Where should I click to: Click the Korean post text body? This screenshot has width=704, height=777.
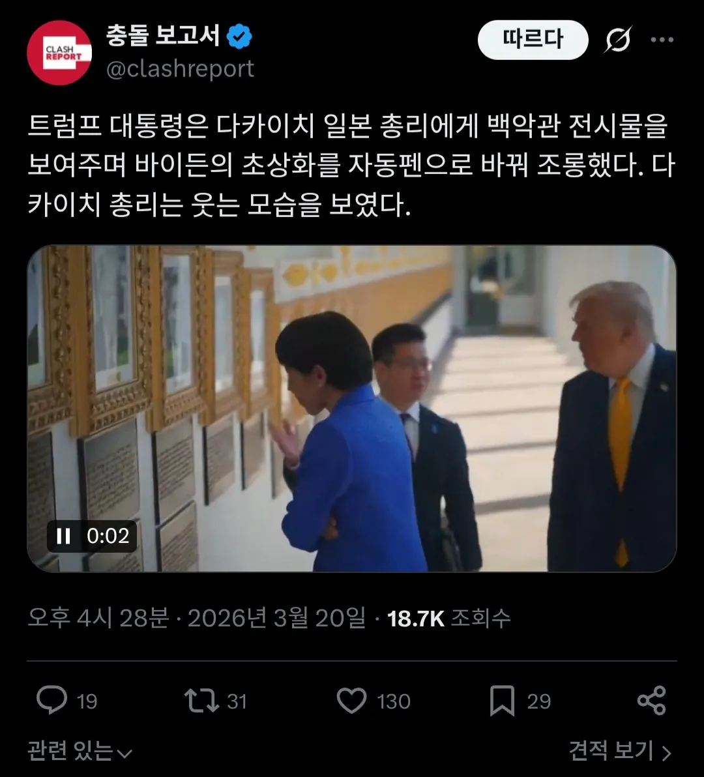click(352, 165)
